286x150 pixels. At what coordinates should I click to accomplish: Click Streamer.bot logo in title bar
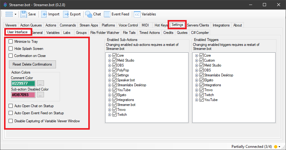coord(5,5)
